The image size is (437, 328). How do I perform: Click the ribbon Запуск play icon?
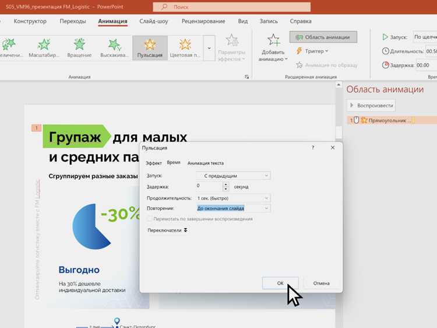pyautogui.click(x=385, y=37)
